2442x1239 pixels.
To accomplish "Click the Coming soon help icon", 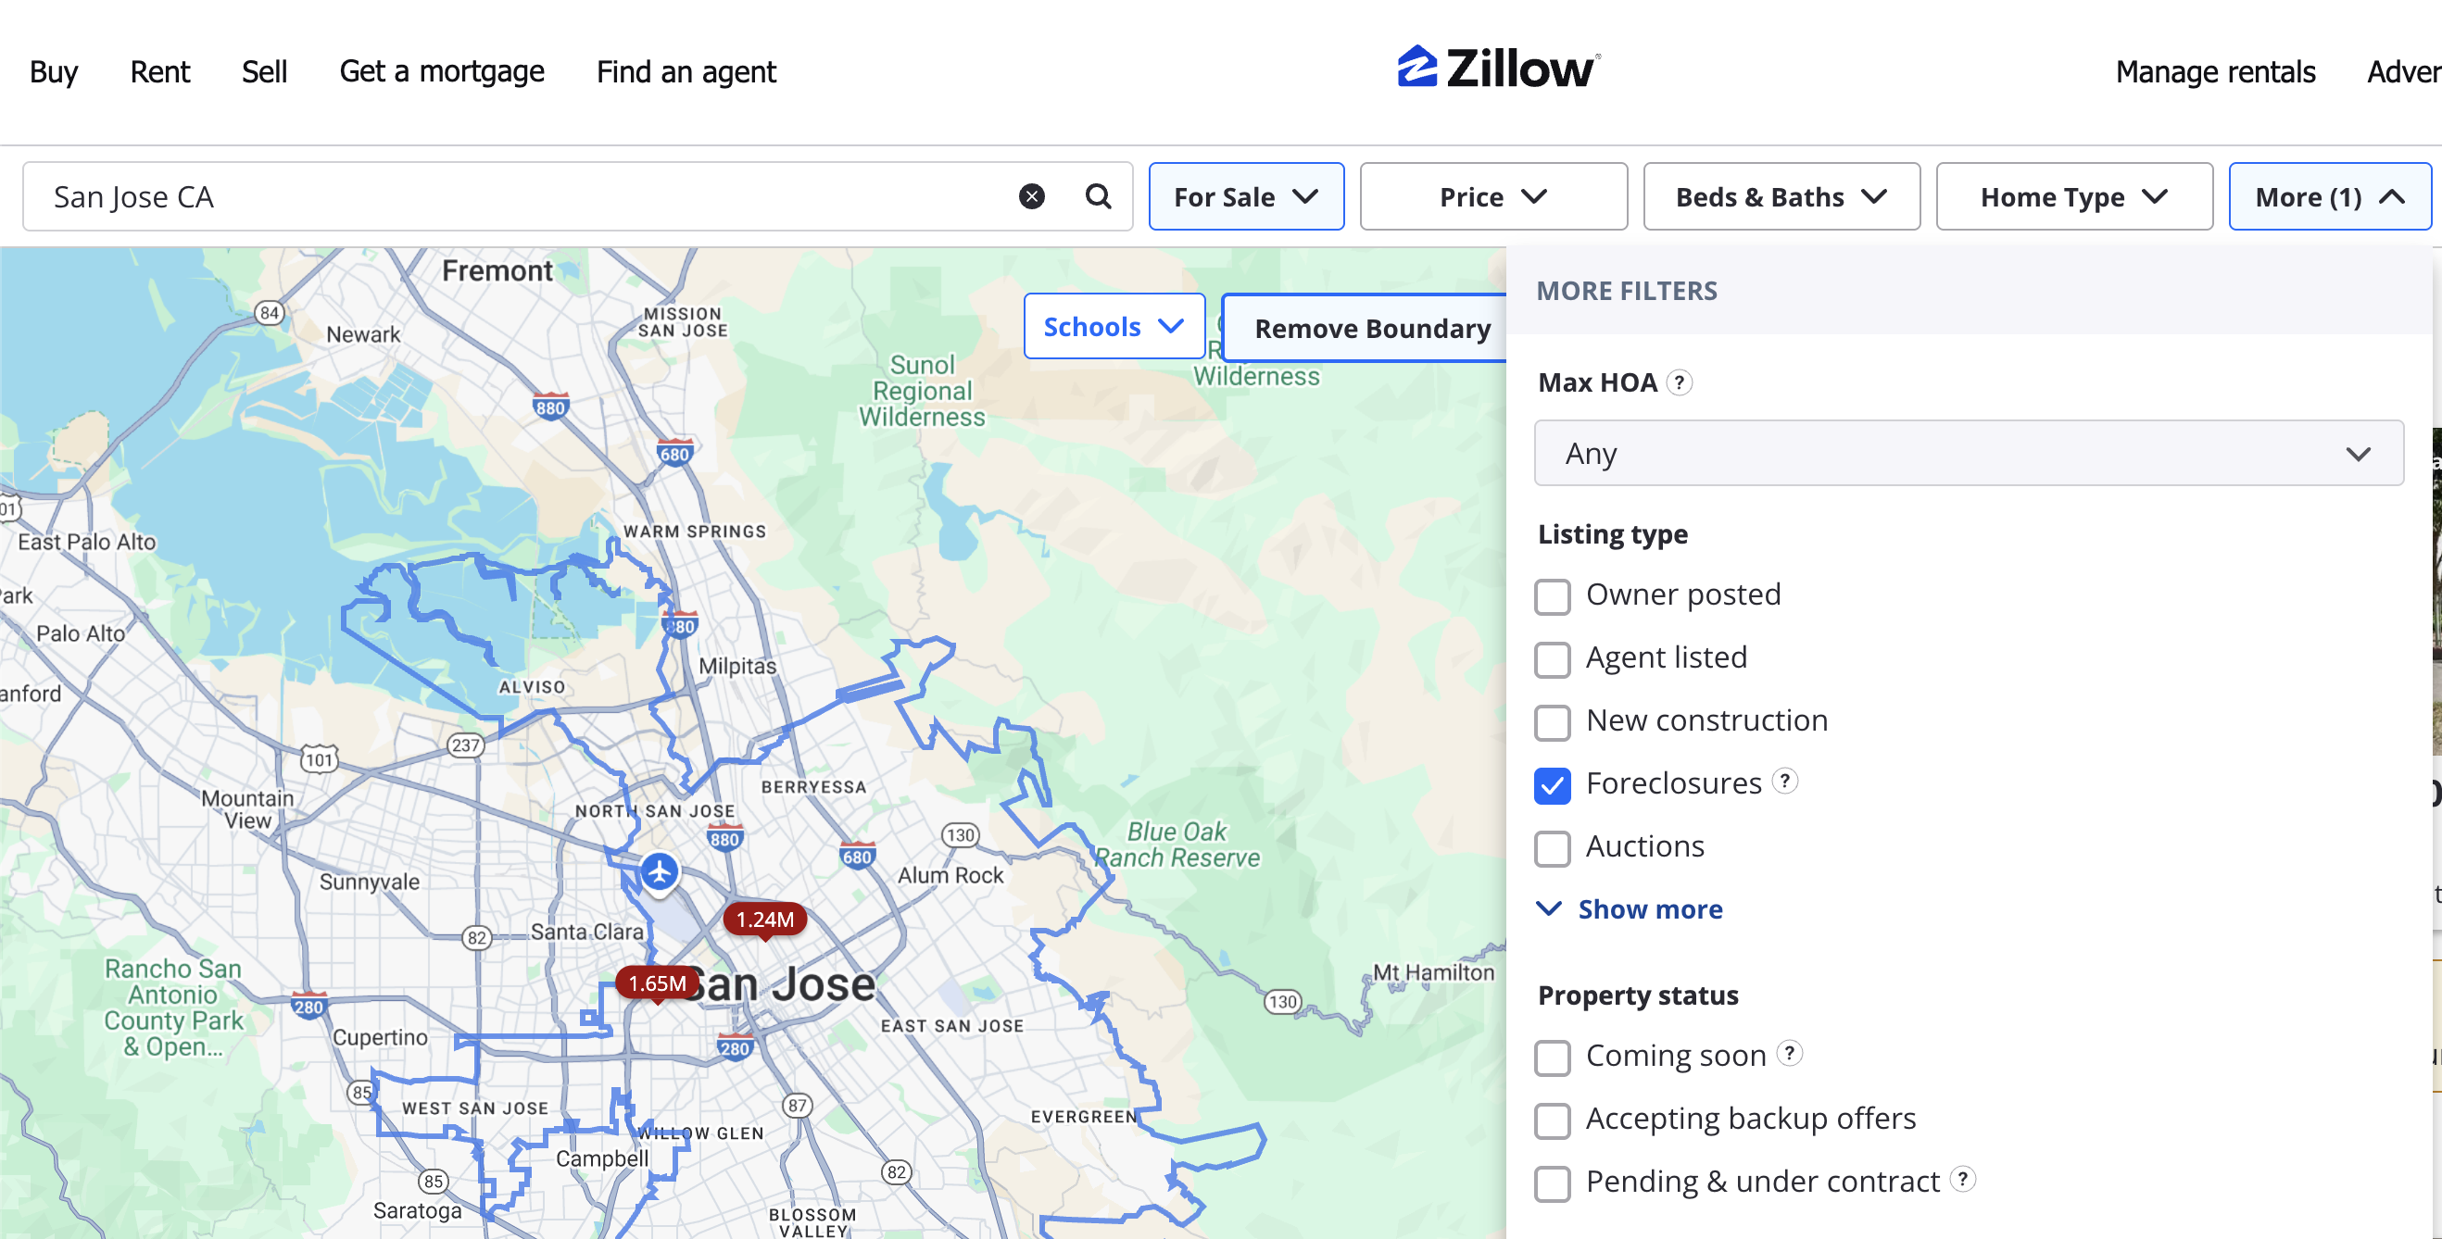I will click(1789, 1054).
